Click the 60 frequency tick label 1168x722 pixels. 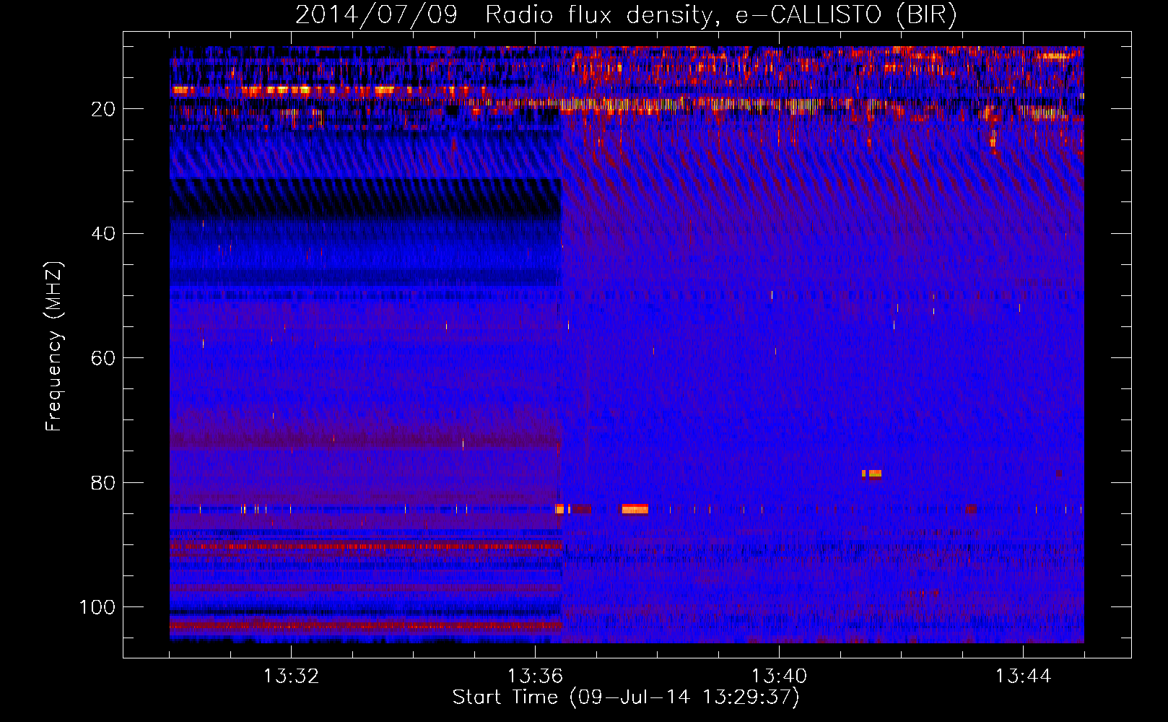click(104, 358)
